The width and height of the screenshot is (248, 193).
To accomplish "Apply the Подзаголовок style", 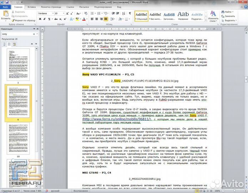I will pyautogui.click(x=197, y=16).
